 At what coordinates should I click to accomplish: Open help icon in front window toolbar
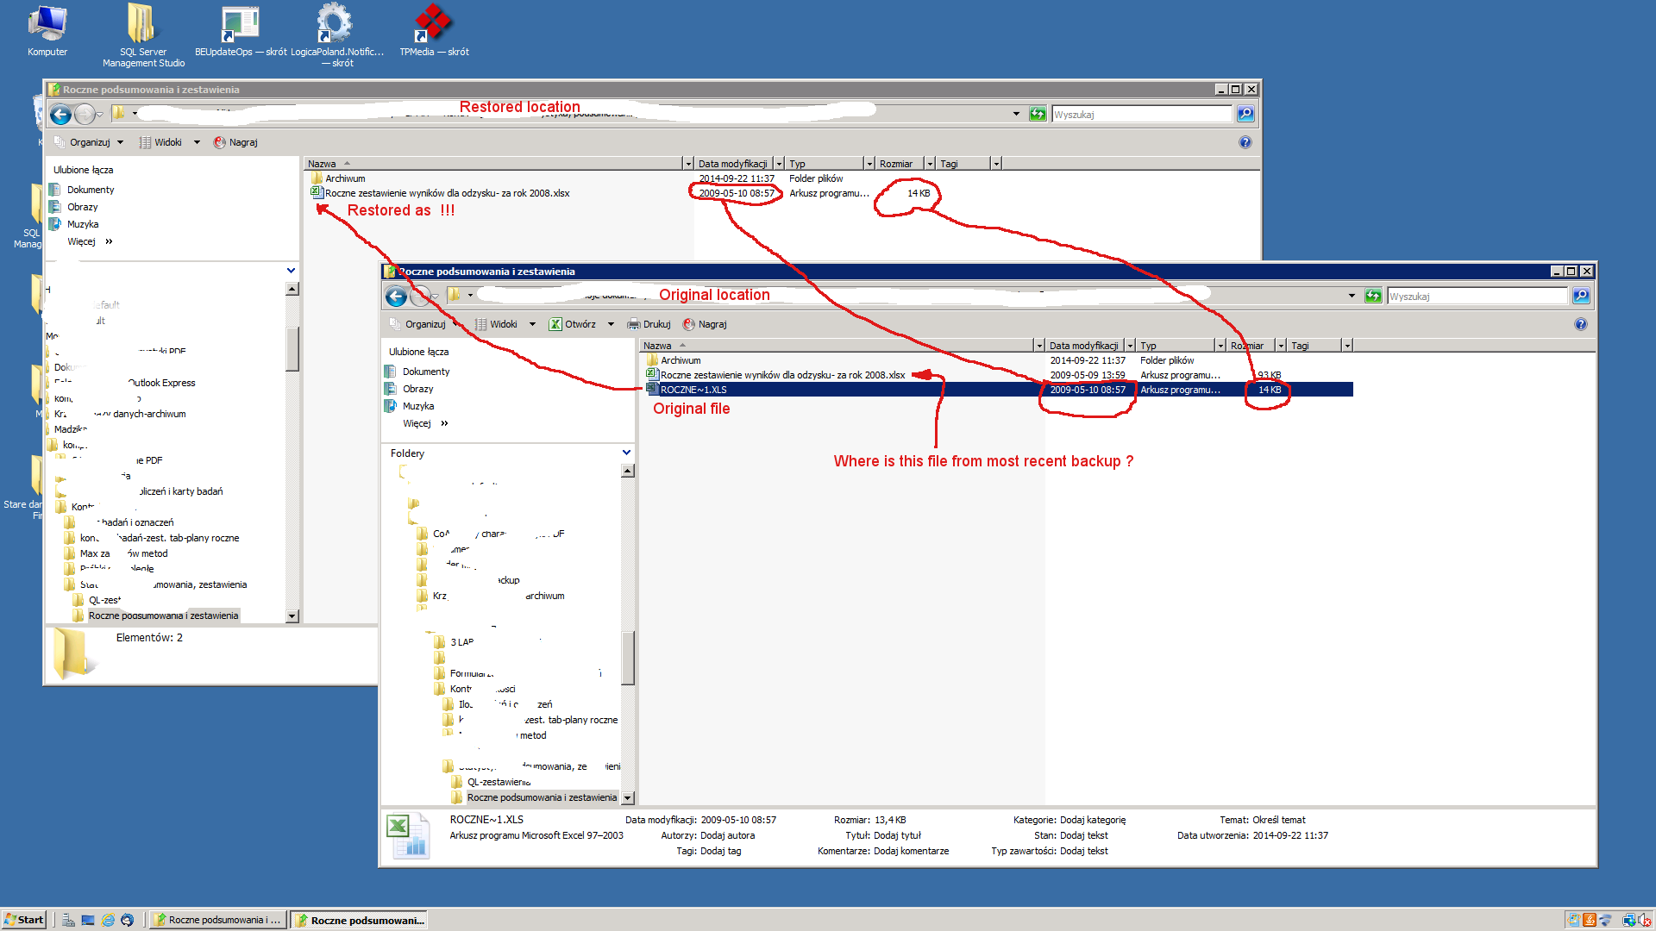1580,324
